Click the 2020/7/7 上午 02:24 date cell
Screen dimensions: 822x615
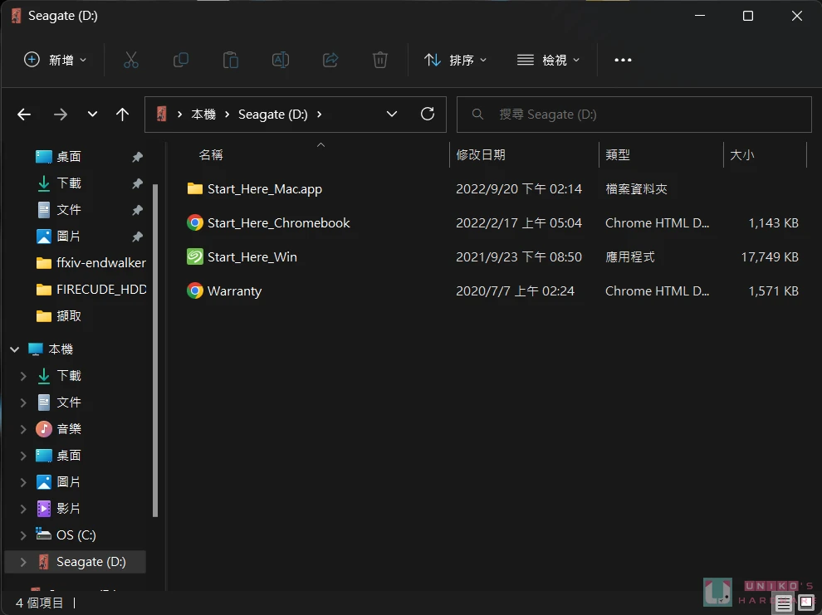pyautogui.click(x=516, y=291)
